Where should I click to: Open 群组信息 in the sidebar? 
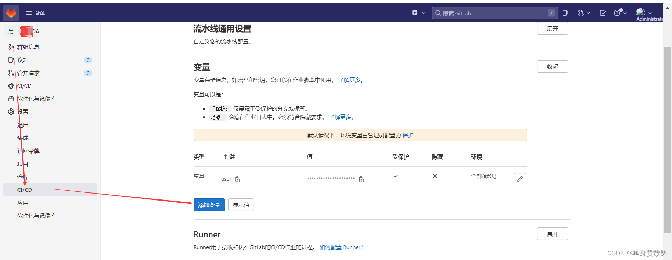click(28, 47)
